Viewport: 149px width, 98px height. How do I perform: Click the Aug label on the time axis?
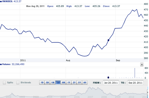pyautogui.click(x=68, y=60)
